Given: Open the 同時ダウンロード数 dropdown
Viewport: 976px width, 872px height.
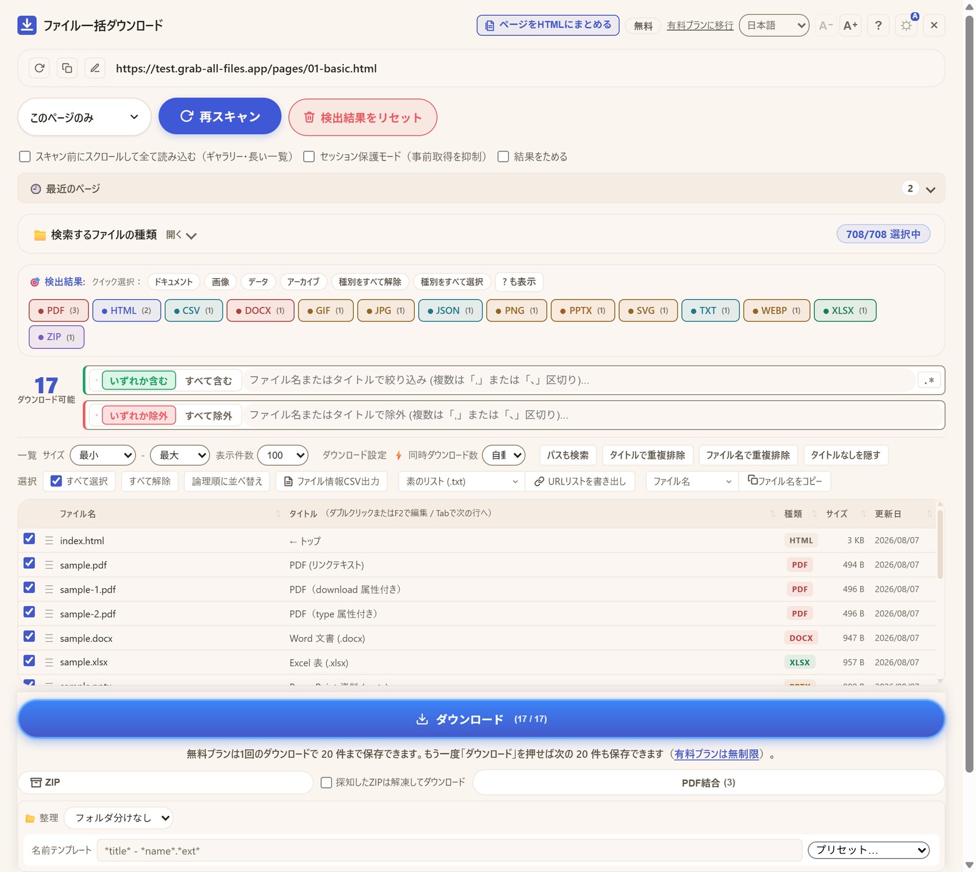Looking at the screenshot, I should (x=504, y=455).
